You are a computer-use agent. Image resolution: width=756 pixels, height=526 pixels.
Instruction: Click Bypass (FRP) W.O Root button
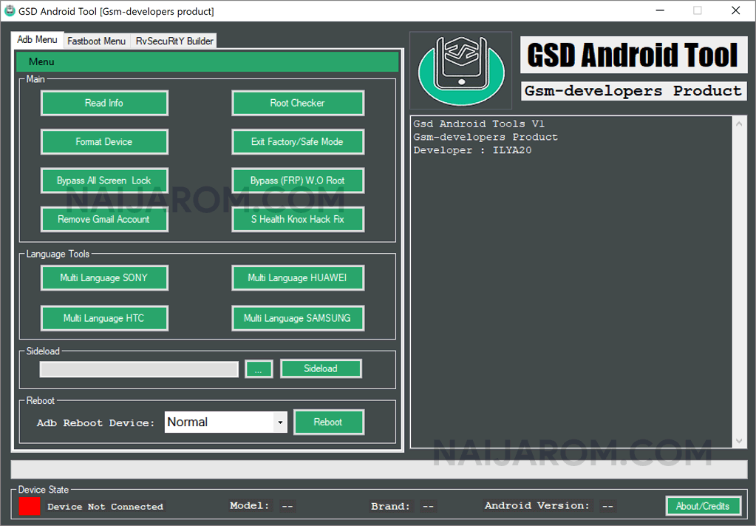click(x=298, y=181)
